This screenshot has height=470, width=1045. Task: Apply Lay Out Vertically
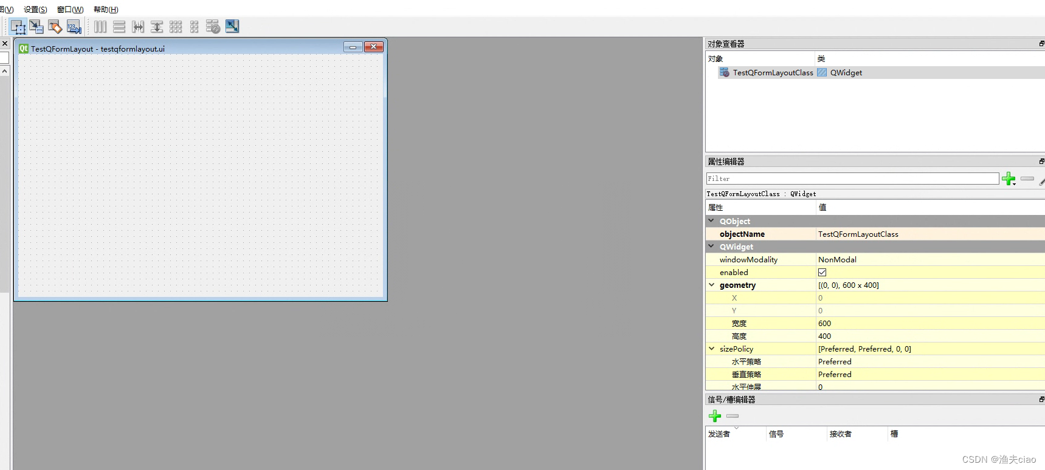(119, 27)
